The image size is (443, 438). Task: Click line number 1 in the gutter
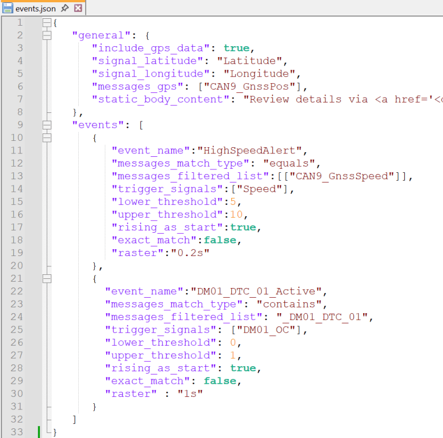point(19,22)
